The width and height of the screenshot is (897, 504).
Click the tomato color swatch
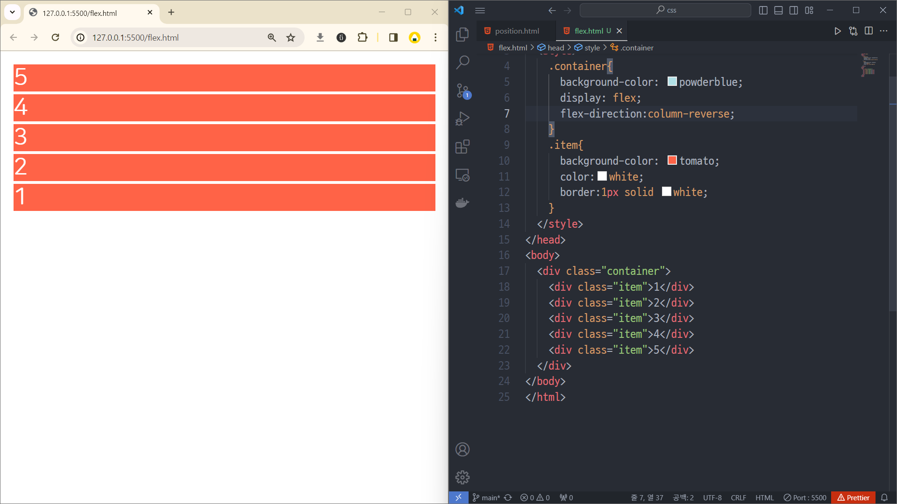(672, 161)
